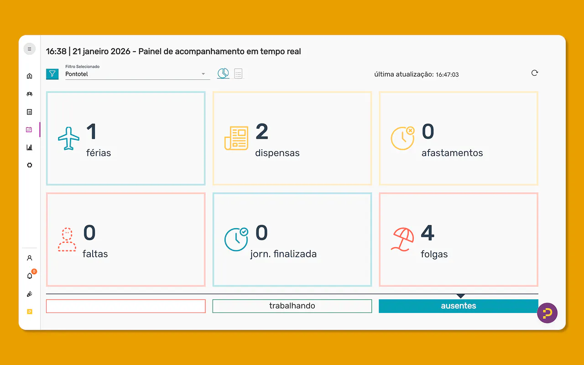Select the unlabeled red-bordered tab
Viewport: 584px width, 365px height.
coord(126,306)
